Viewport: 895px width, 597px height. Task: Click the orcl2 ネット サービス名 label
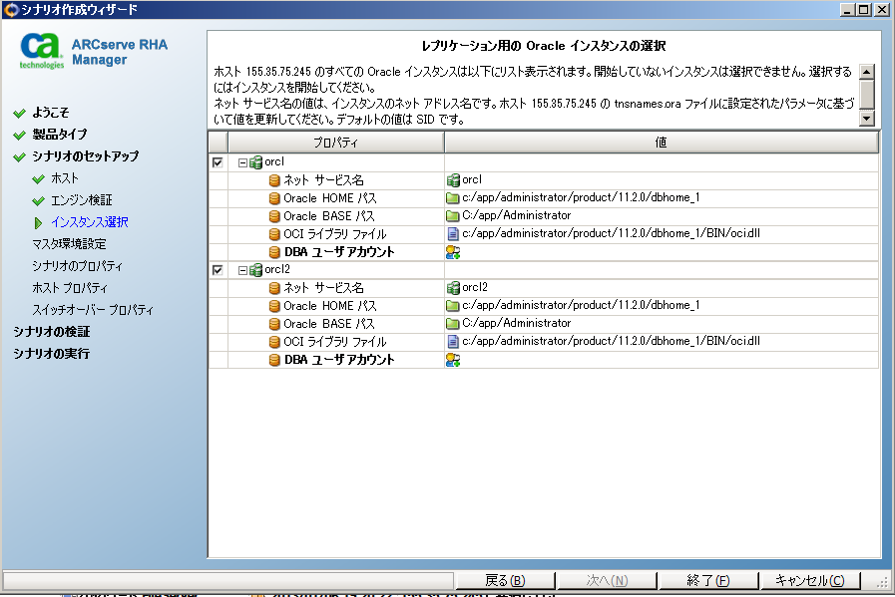pos(323,288)
